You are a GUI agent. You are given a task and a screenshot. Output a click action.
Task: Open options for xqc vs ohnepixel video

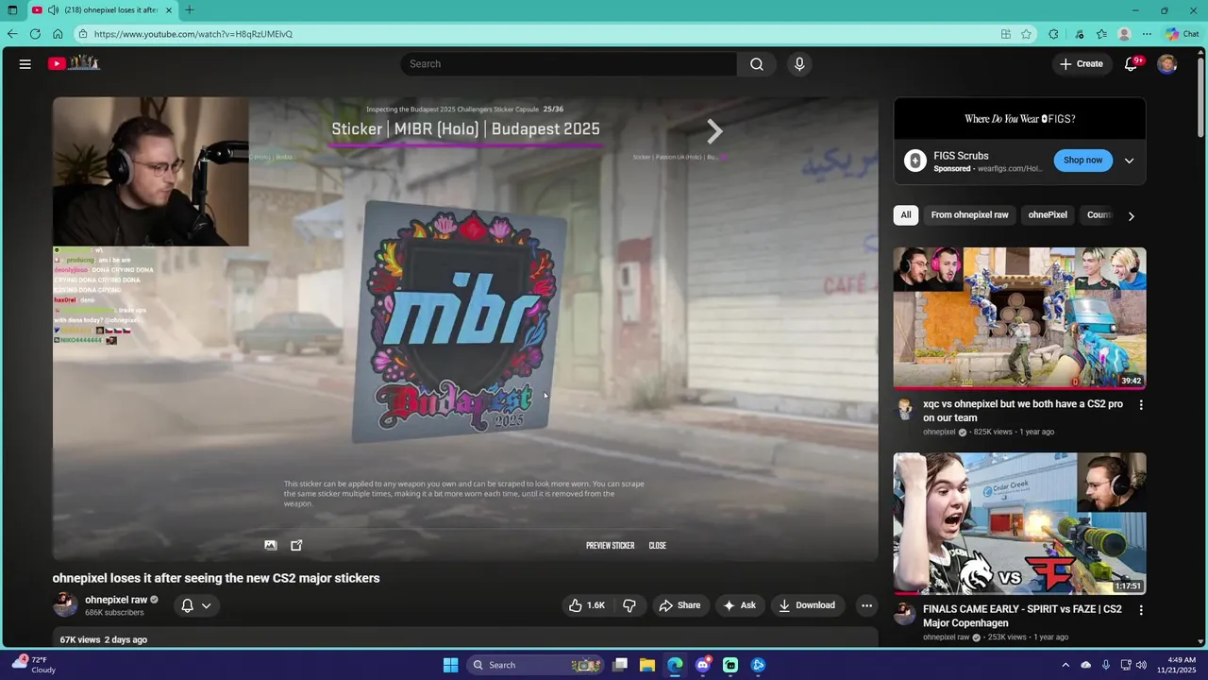1140,405
